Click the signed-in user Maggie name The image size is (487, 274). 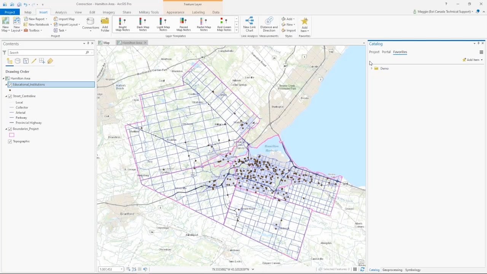click(x=444, y=12)
